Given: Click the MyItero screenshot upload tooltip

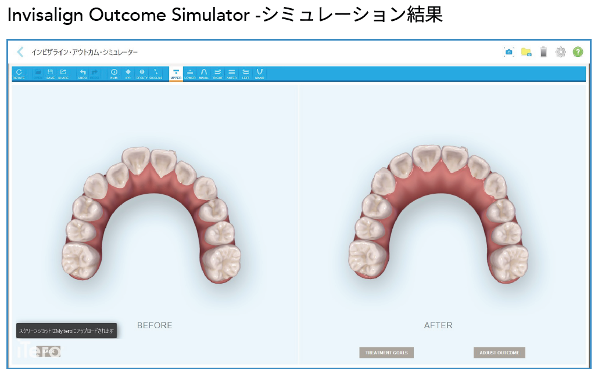Looking at the screenshot, I should (x=66, y=331).
